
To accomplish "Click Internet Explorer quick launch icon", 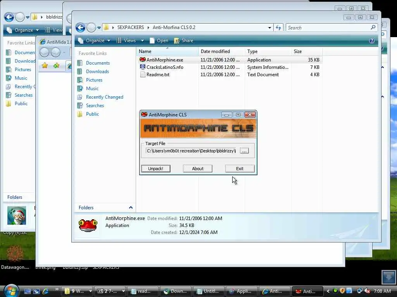I will pos(46,291).
